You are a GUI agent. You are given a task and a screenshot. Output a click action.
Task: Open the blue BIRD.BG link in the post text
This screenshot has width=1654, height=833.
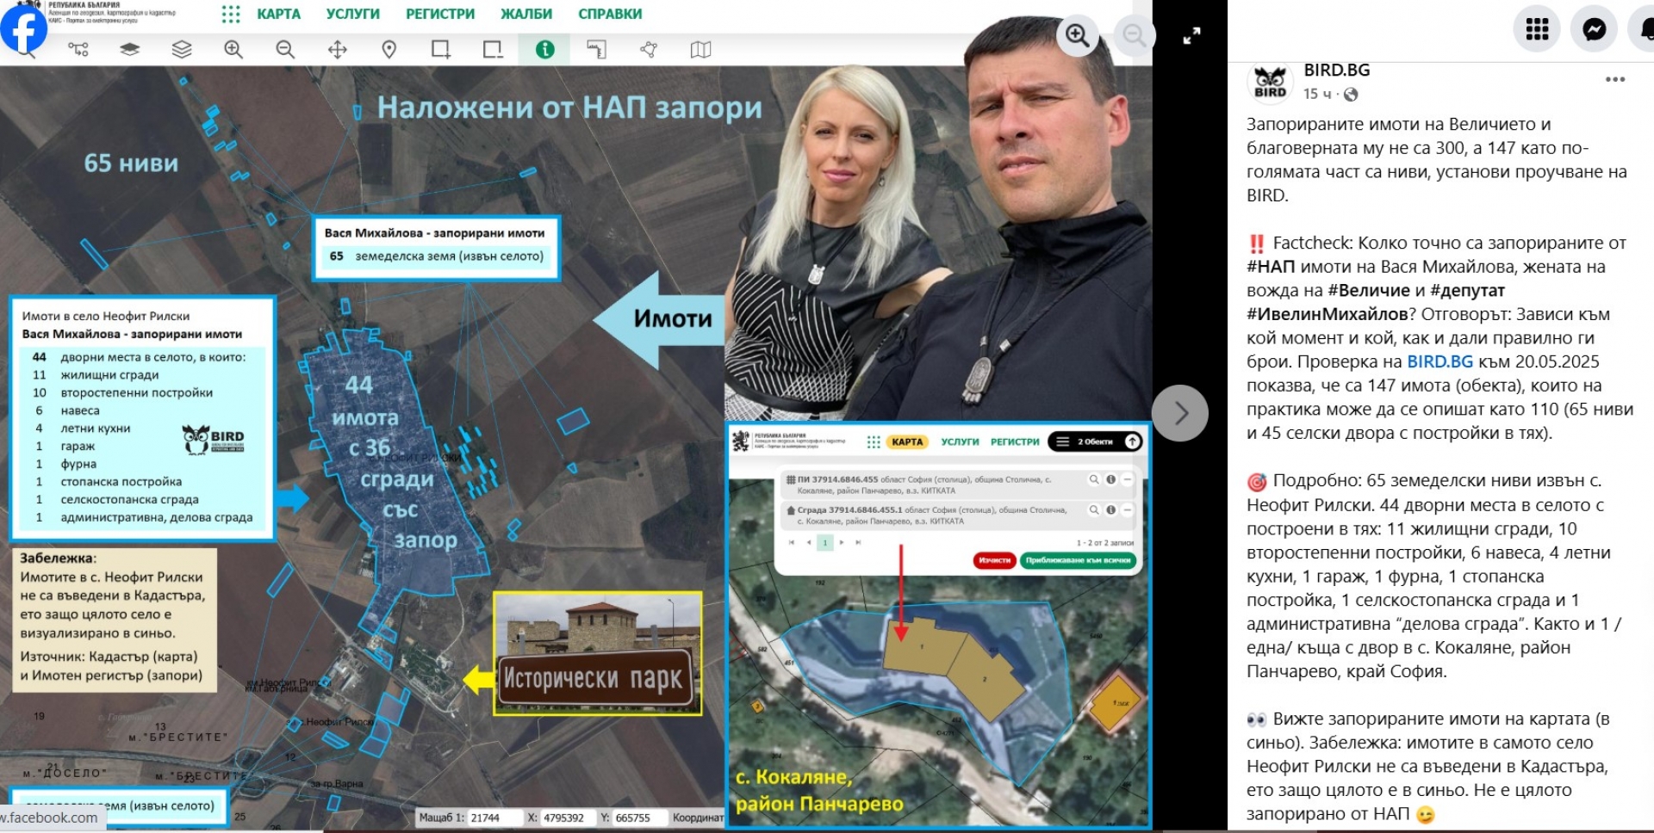[x=1439, y=361]
